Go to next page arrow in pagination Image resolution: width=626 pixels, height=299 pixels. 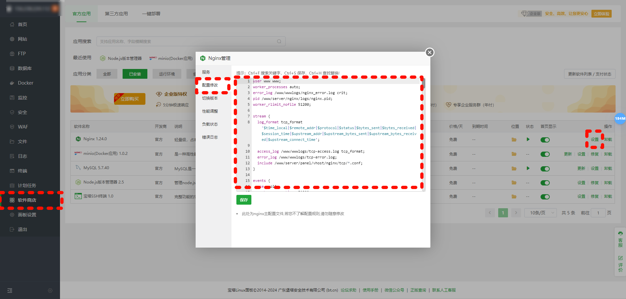(516, 213)
